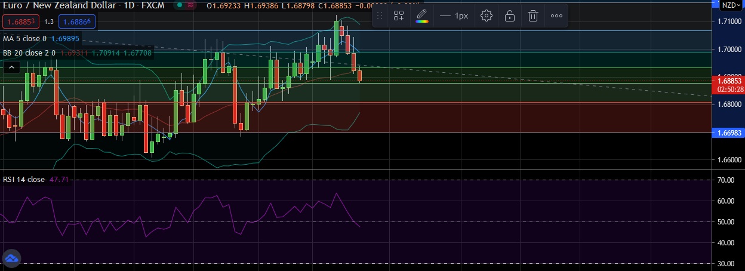Click the 1.3 spread value

(49, 21)
